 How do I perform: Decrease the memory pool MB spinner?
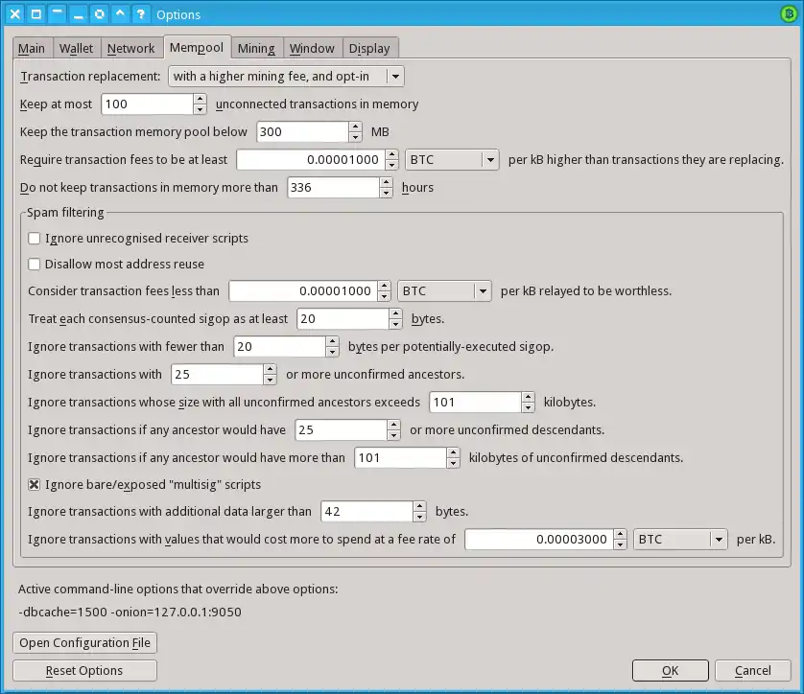[x=355, y=137]
